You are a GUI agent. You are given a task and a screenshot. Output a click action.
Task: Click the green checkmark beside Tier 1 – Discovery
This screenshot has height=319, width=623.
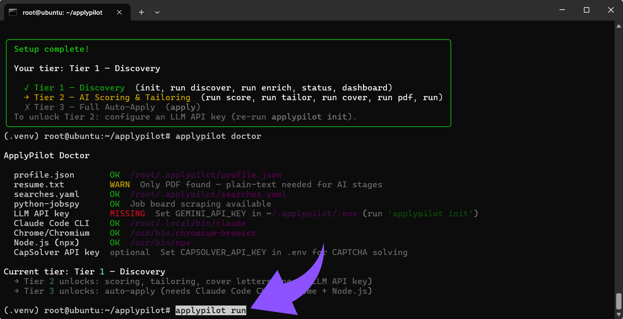(27, 88)
